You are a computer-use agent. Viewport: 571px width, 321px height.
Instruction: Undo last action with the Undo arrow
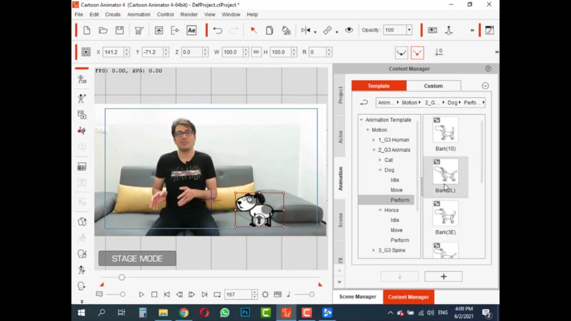(x=217, y=30)
